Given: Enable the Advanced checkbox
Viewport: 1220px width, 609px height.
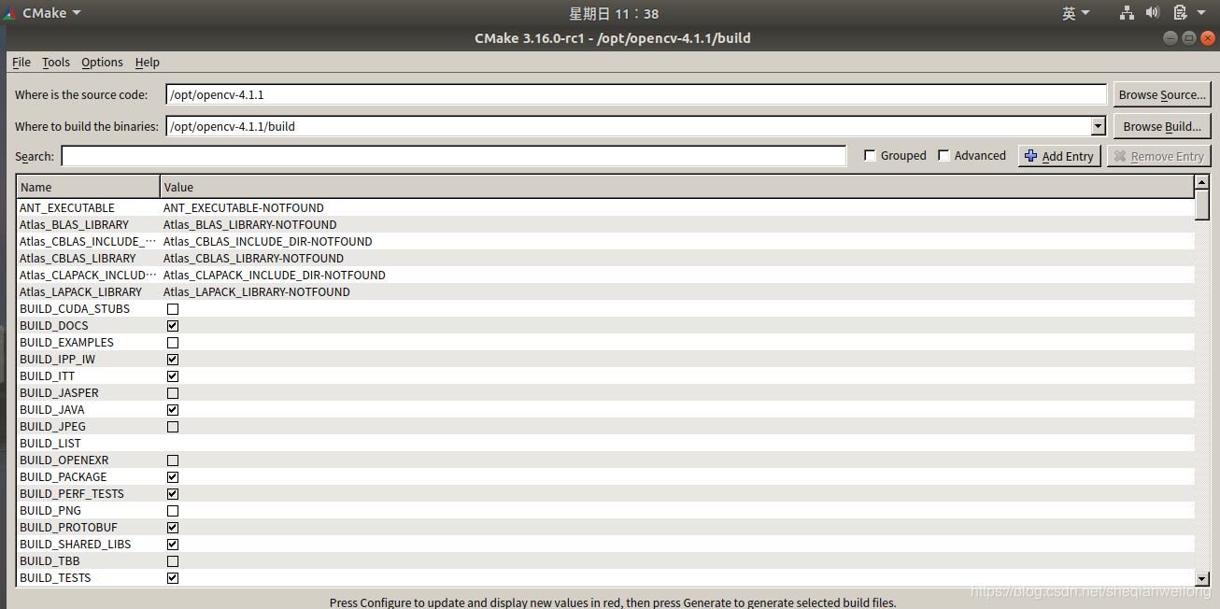Looking at the screenshot, I should (x=943, y=156).
